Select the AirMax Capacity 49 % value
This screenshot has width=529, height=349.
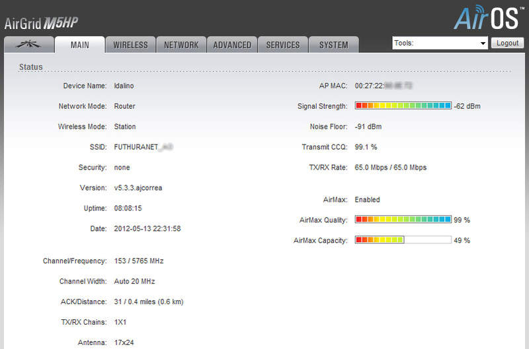[x=462, y=241]
